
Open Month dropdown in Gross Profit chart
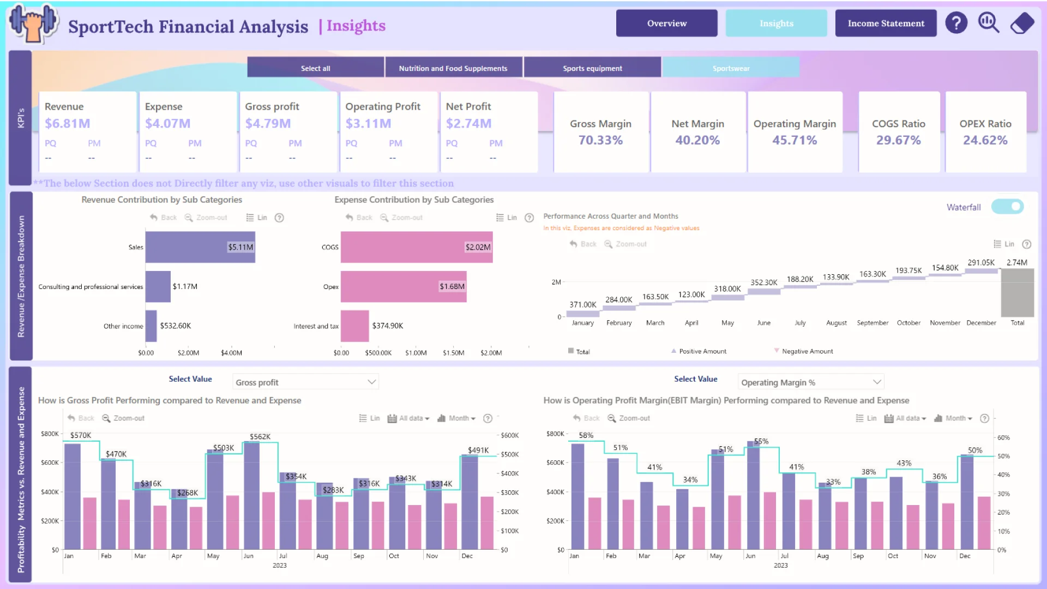coord(456,418)
